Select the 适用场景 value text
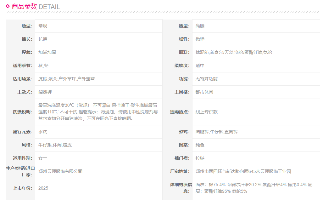The height and width of the screenshot is (200, 323). pos(66,79)
